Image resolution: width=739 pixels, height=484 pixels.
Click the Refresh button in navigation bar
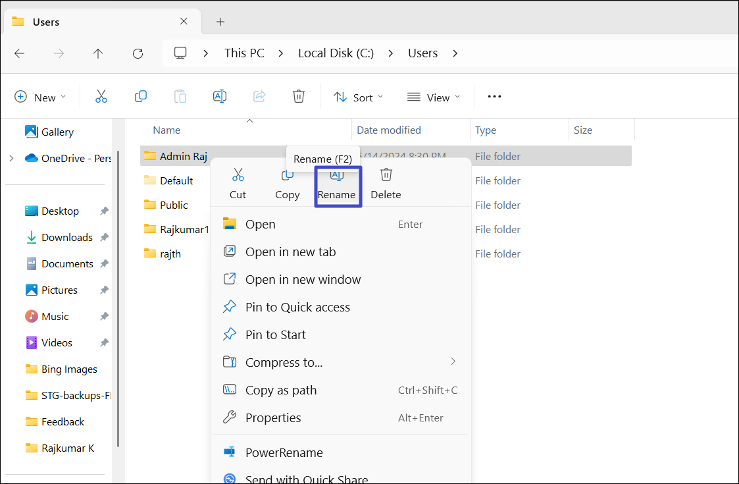click(x=138, y=53)
